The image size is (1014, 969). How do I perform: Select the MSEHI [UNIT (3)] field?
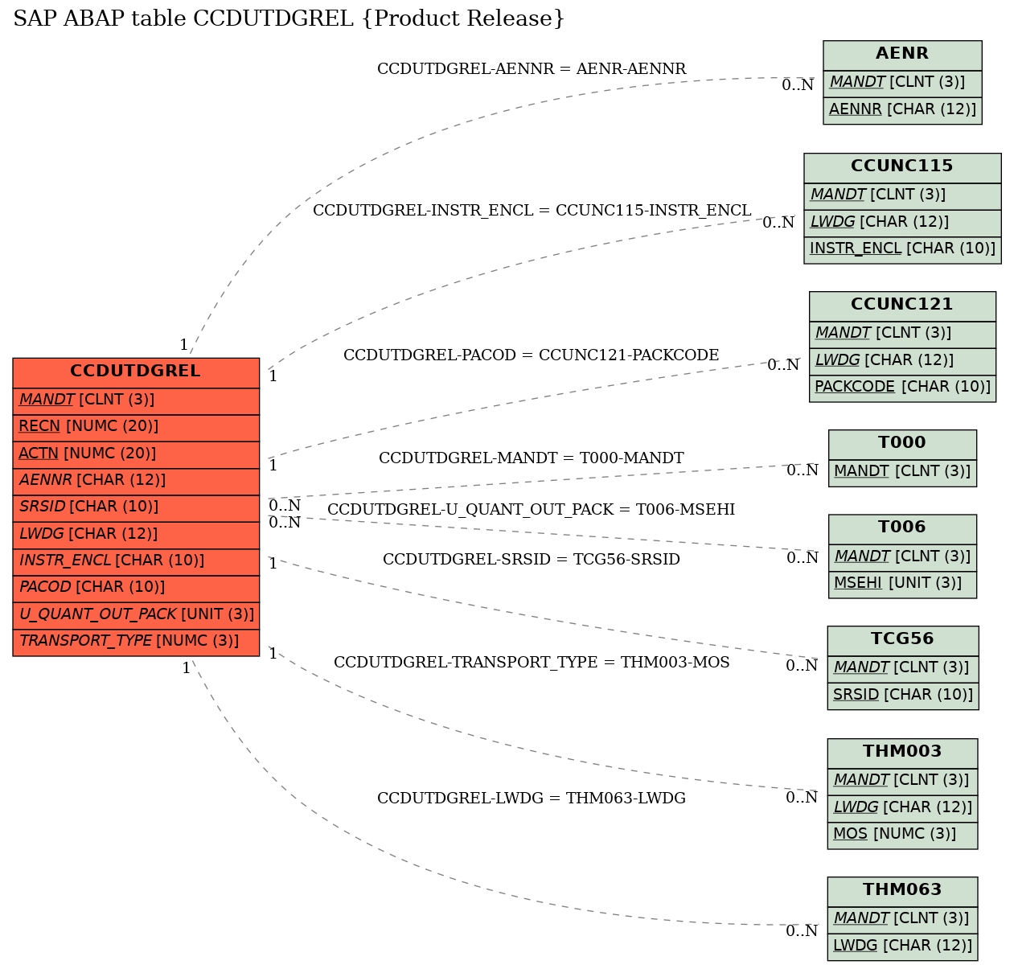(902, 584)
